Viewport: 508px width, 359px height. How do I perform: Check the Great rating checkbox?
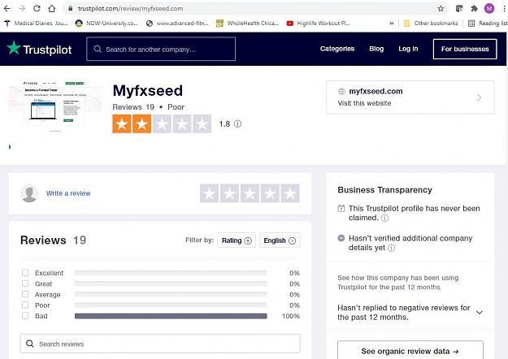pyautogui.click(x=25, y=283)
